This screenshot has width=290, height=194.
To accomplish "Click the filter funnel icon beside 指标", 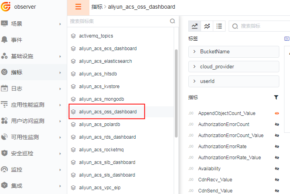I will (276, 97).
